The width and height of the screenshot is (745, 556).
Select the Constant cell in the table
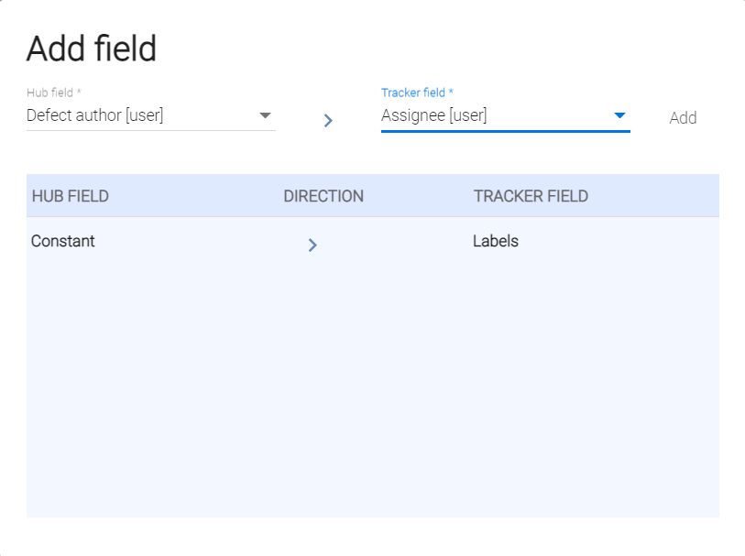click(63, 242)
